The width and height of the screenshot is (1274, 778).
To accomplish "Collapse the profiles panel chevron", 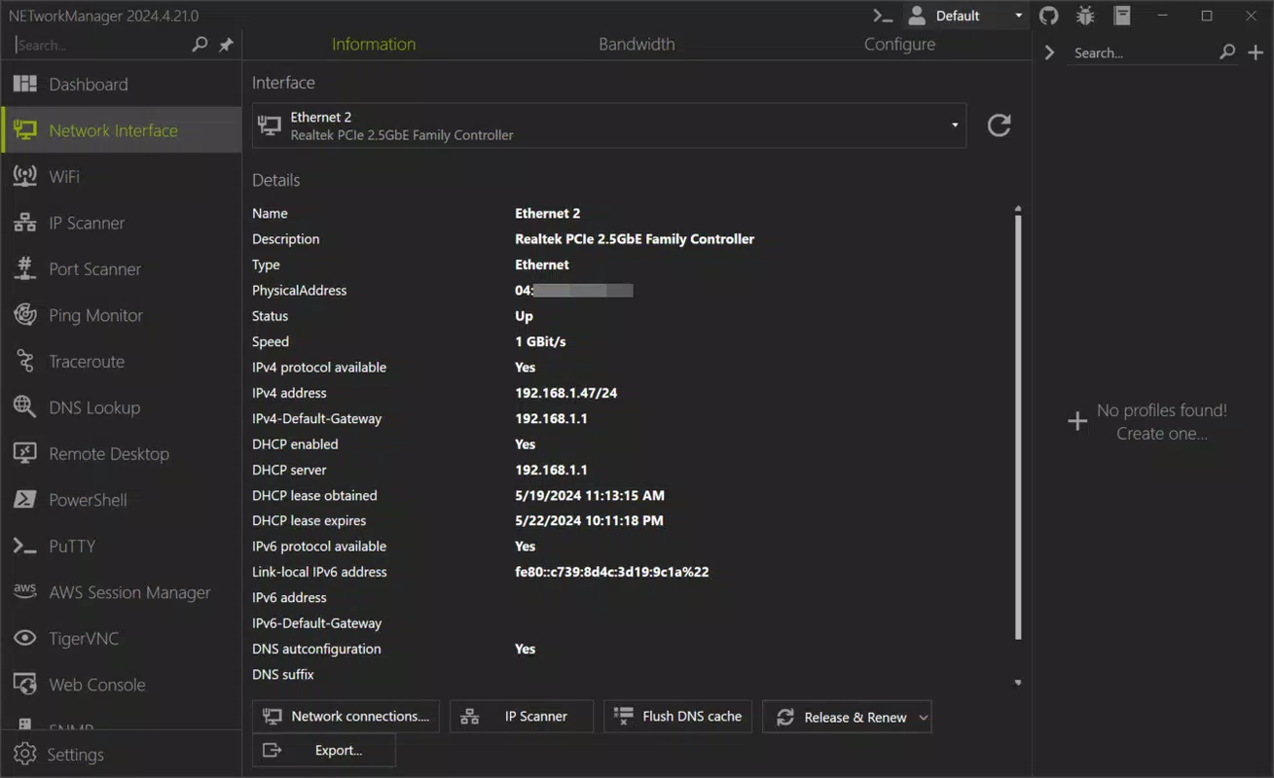I will click(x=1049, y=53).
